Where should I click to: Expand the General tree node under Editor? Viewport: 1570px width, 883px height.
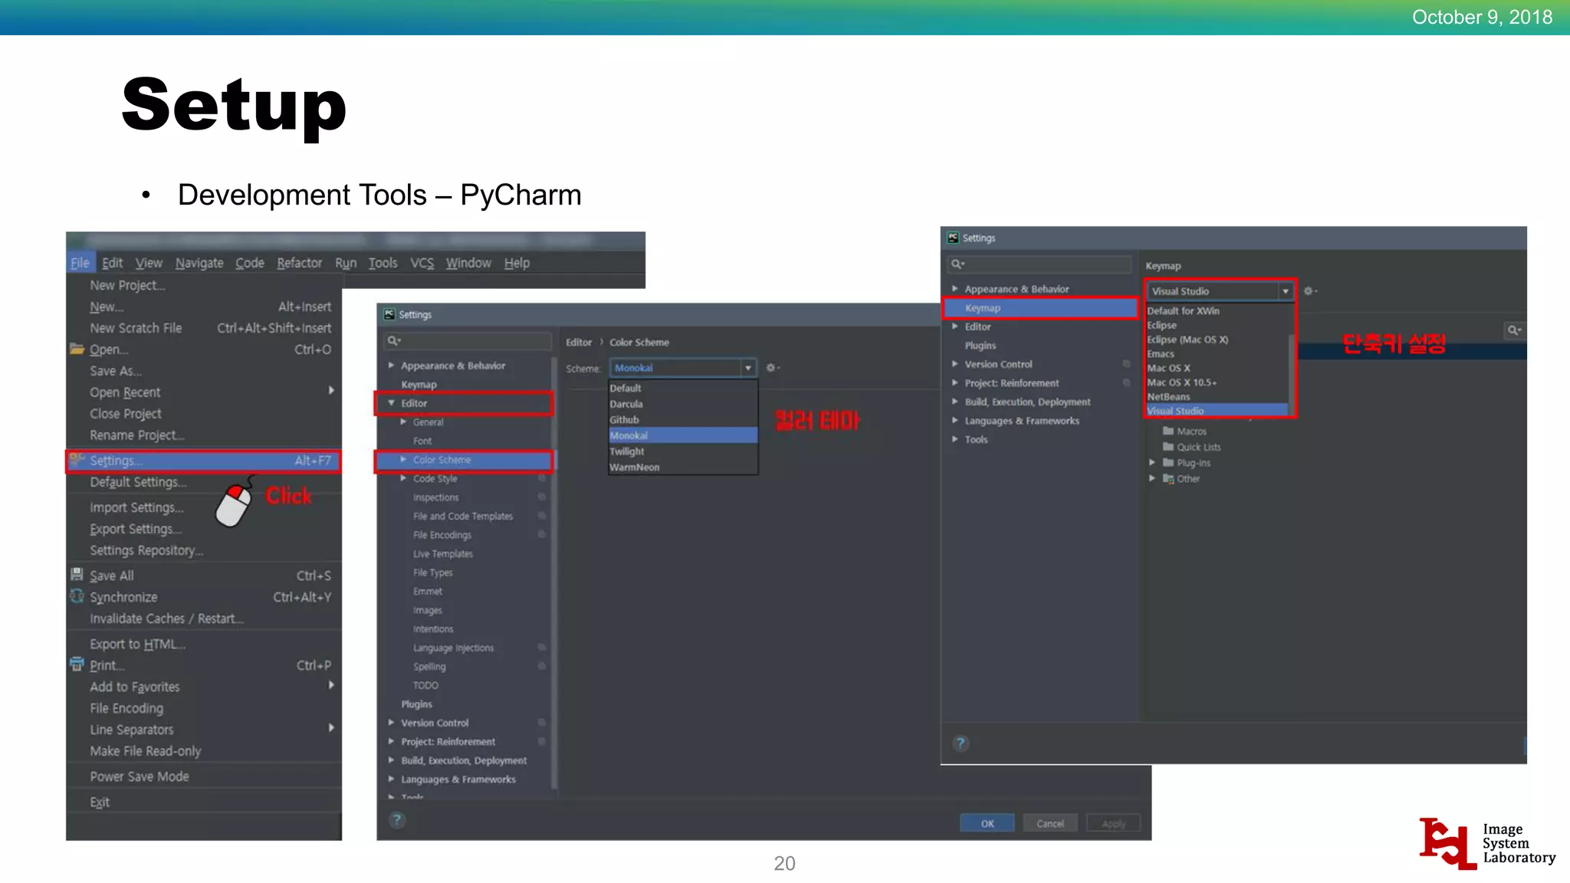coord(403,422)
